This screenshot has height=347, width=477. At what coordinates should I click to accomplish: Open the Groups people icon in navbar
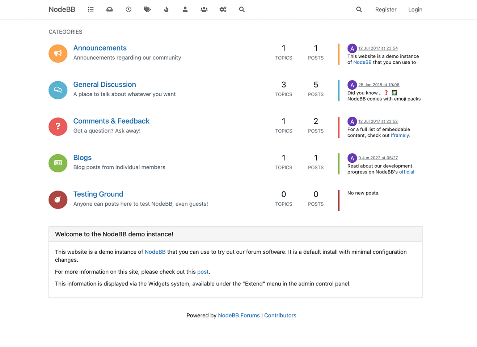click(x=204, y=9)
